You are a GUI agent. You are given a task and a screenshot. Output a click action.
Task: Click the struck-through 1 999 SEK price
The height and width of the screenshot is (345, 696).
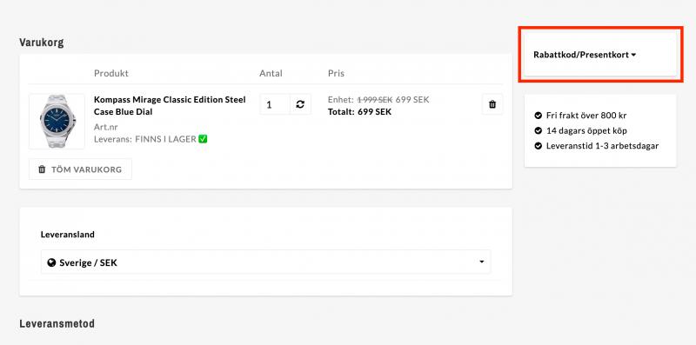coord(375,100)
